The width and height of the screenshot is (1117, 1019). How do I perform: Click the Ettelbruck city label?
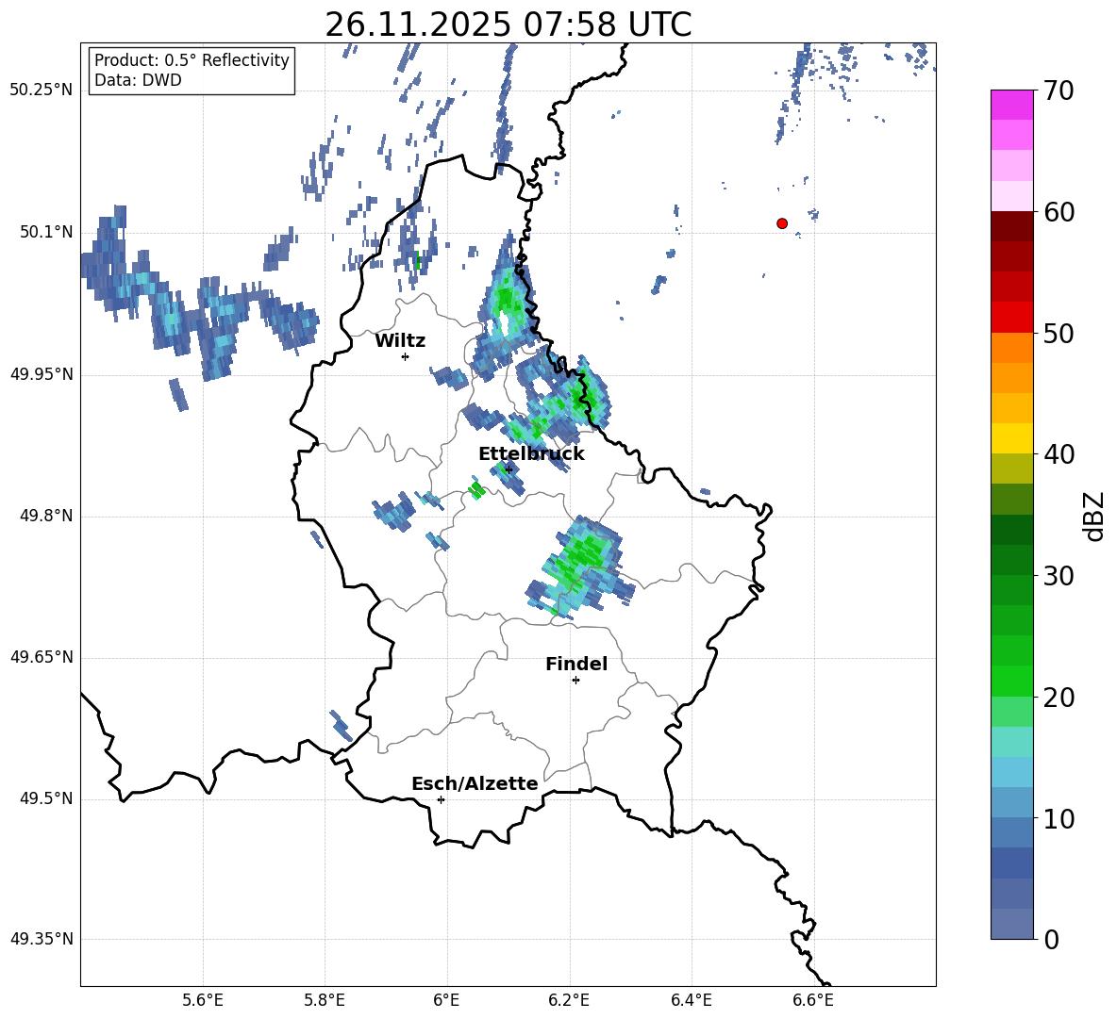531,454
